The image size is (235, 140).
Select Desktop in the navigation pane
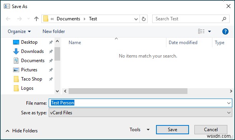[29, 42]
